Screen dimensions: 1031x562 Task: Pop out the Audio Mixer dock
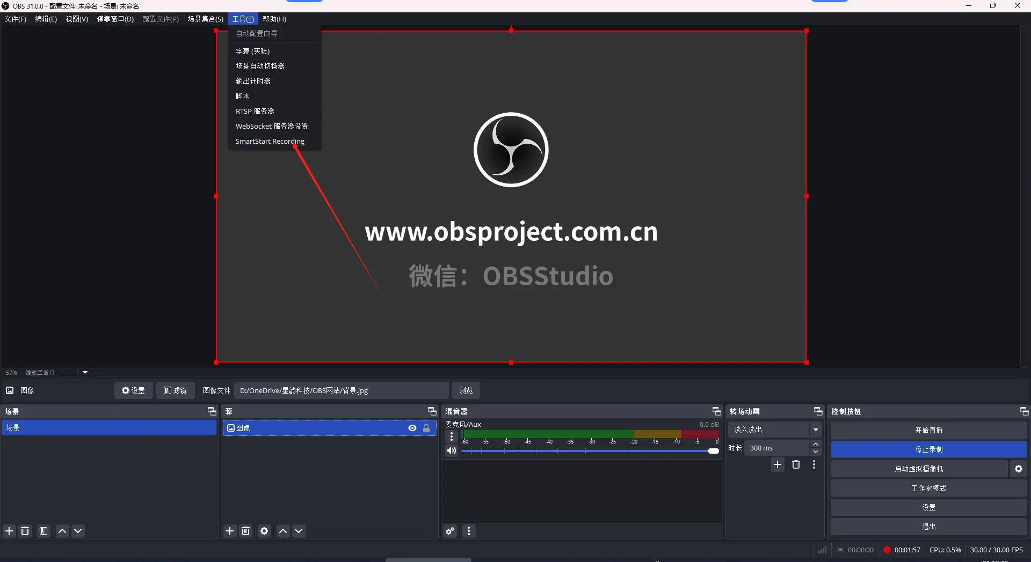click(x=716, y=411)
